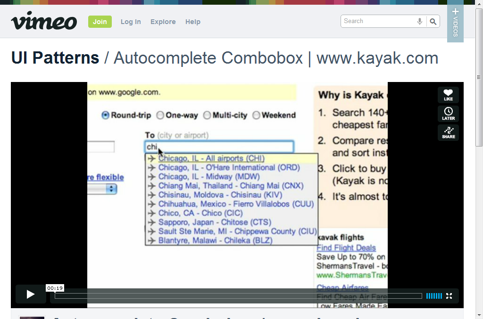Adjust the player volume bars
The image size is (483, 319).
434,296
